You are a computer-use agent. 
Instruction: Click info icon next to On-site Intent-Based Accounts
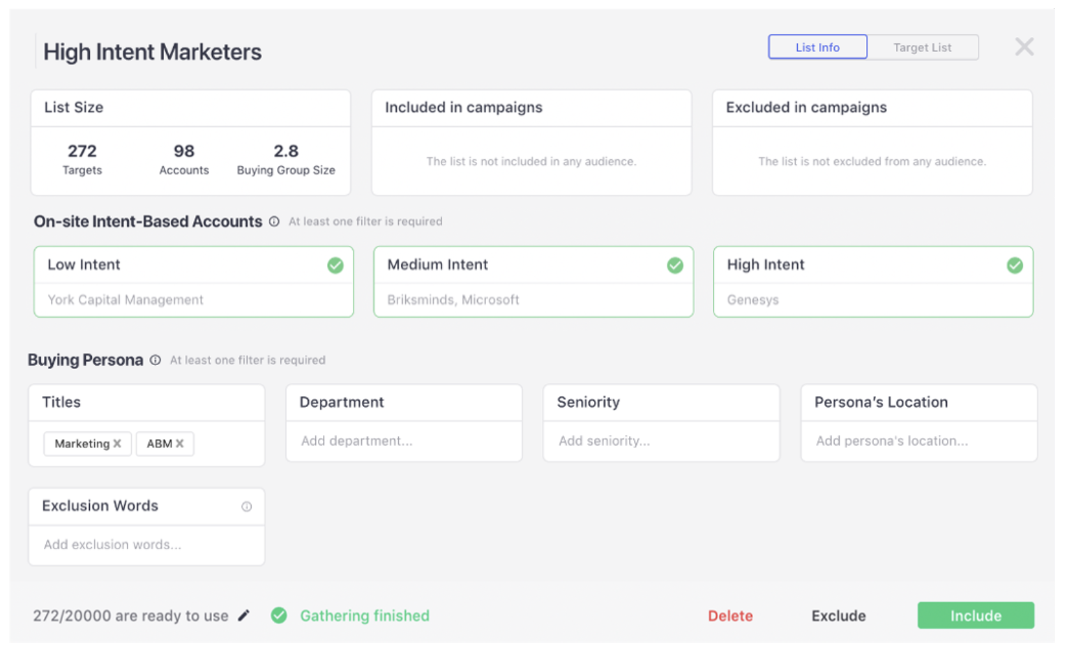click(274, 221)
